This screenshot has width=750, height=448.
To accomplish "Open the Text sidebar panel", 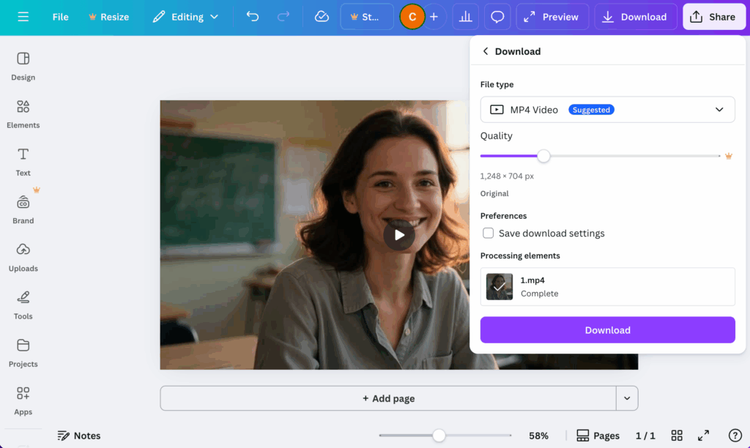I will (x=23, y=162).
